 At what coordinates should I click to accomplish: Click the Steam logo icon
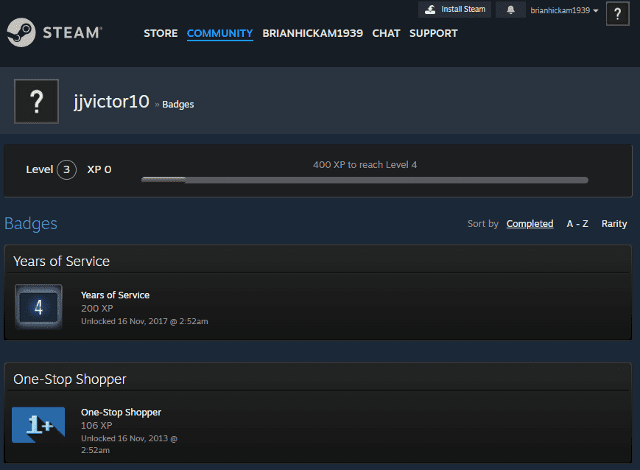(20, 33)
